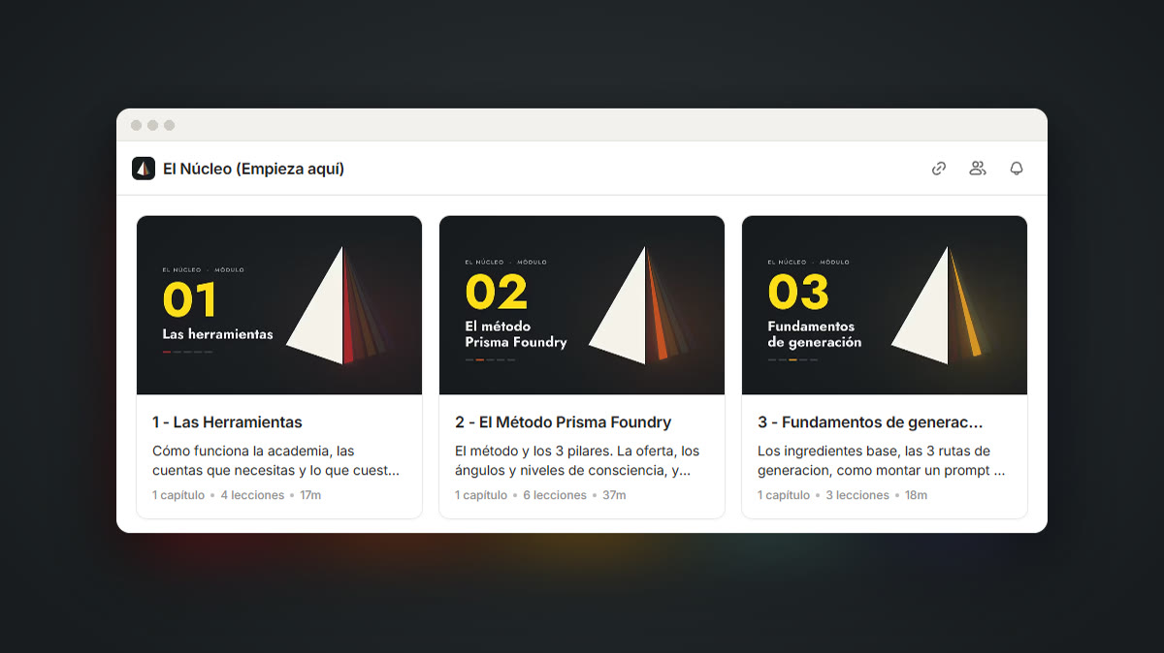The width and height of the screenshot is (1164, 653).
Task: Click the title '2 - El Método Prisma Foundry'
Action: click(563, 422)
